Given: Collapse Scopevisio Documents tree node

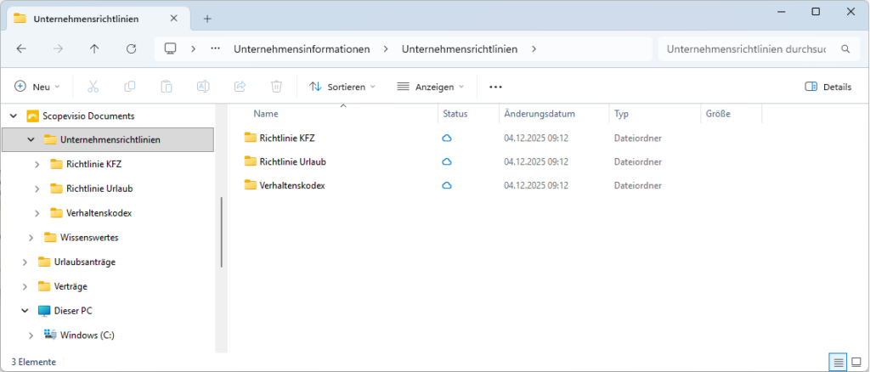Looking at the screenshot, I should [x=14, y=116].
